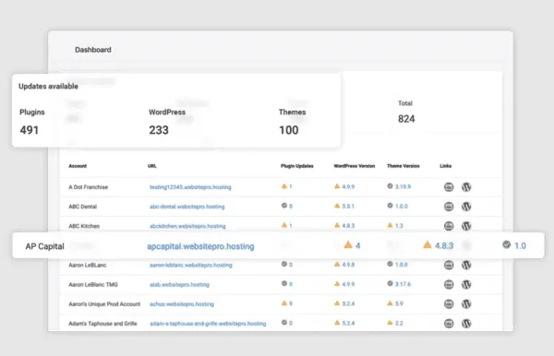Click the theme check icon for A Dot Franchise
Viewport: 554px width, 356px height.
(390, 186)
